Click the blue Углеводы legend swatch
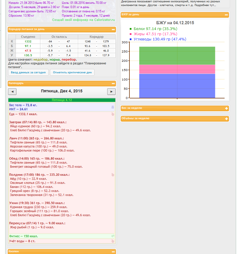The width and height of the screenshot is (239, 254). pos(131,39)
